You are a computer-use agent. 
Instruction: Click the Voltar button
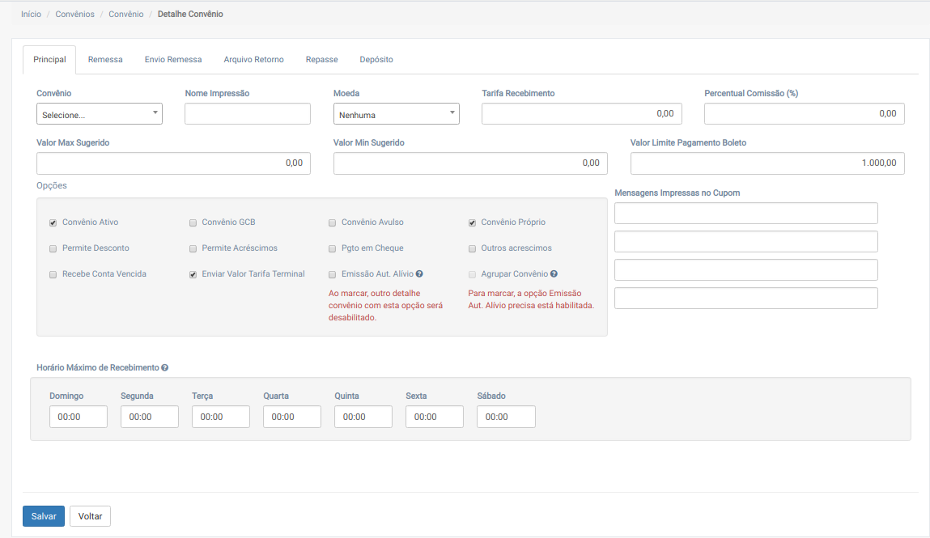tap(90, 516)
